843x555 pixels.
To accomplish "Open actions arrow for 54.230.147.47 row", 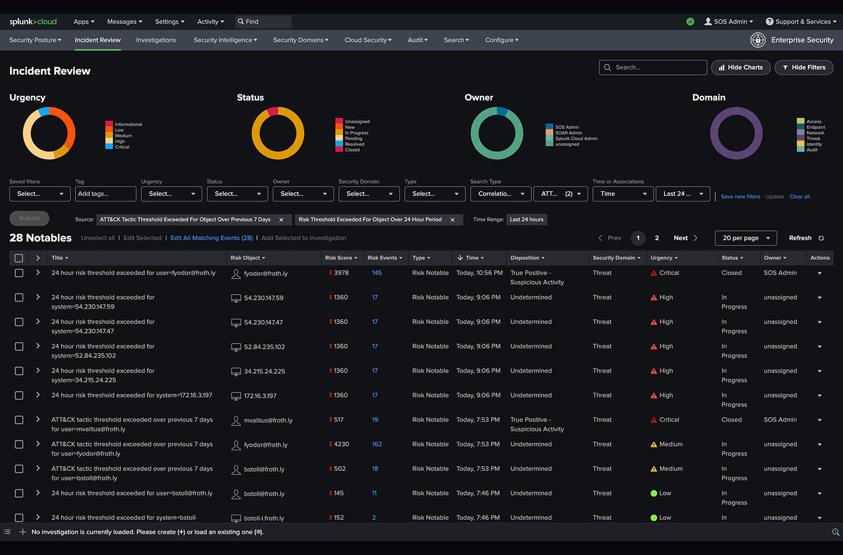I will (820, 322).
